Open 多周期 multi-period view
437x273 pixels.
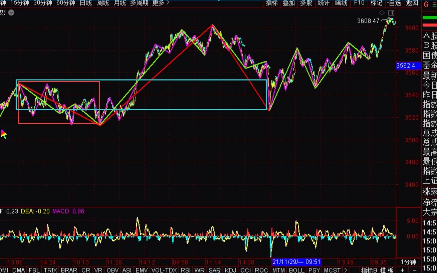pyautogui.click(x=139, y=3)
